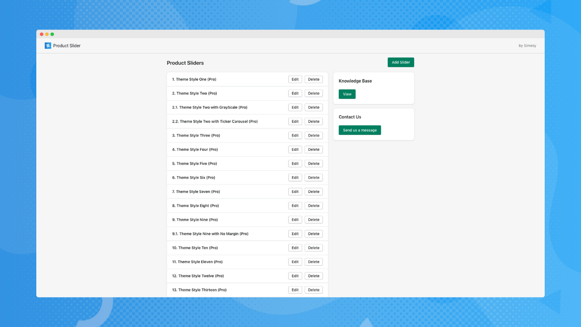Open the Knowledge Base with the View button
581x327 pixels.
pos(347,94)
